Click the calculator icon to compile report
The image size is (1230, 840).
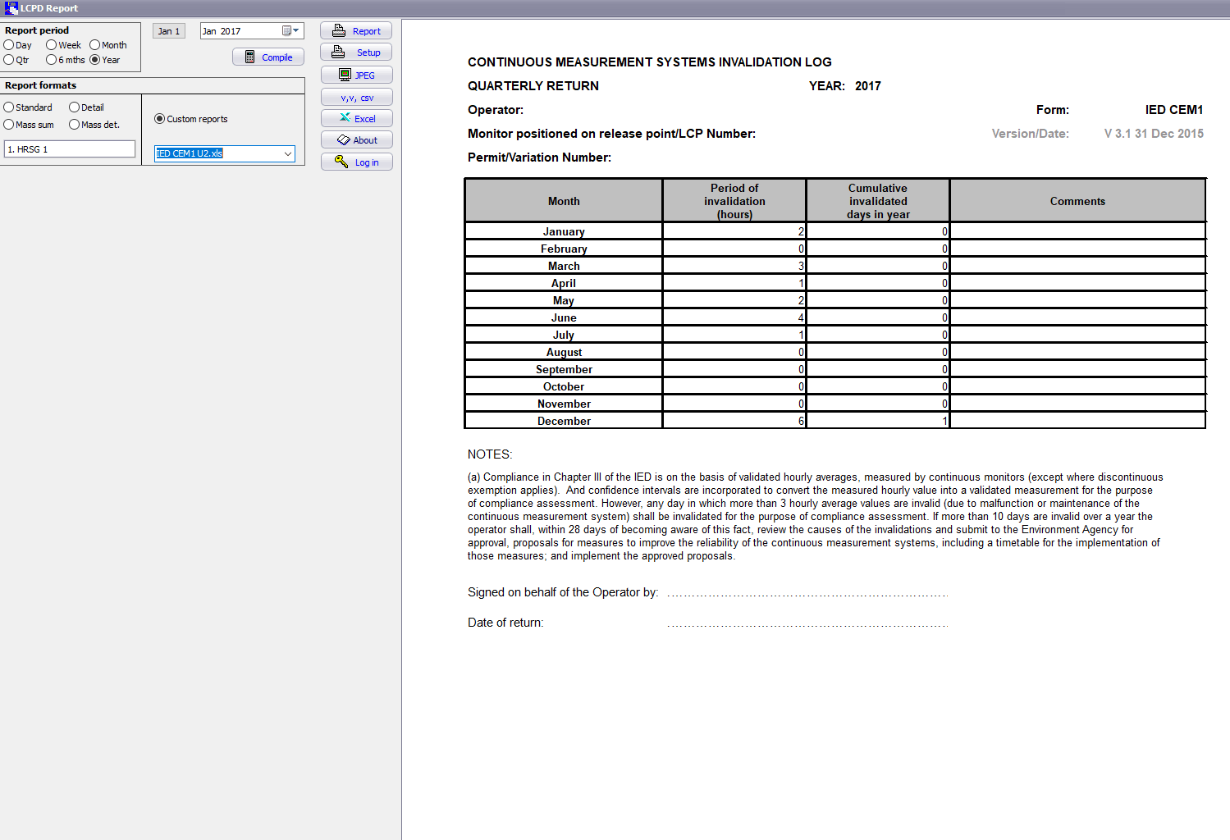(249, 57)
